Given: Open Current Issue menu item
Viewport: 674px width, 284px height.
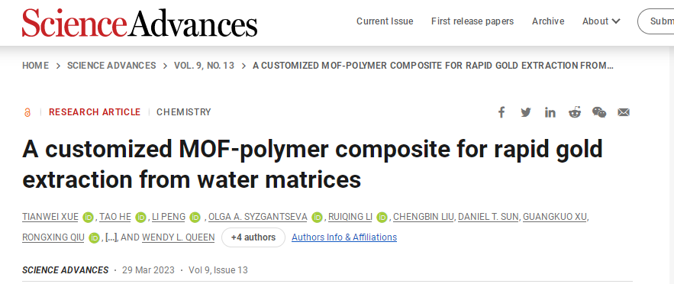Looking at the screenshot, I should [x=385, y=21].
